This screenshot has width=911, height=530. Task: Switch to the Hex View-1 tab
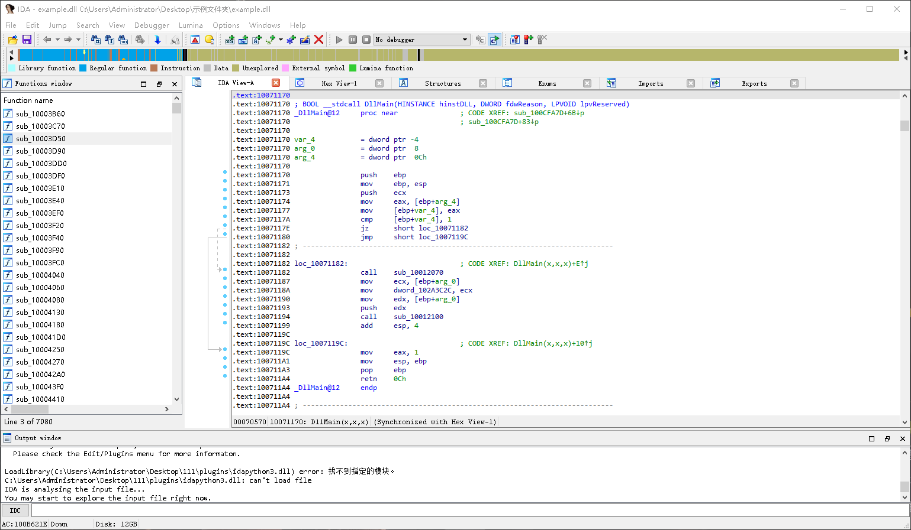[x=339, y=83]
